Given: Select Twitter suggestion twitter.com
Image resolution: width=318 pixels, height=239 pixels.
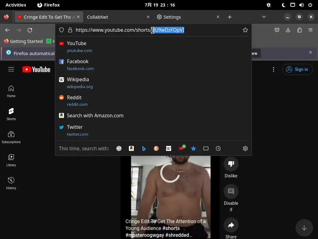Looking at the screenshot, I should (153, 130).
